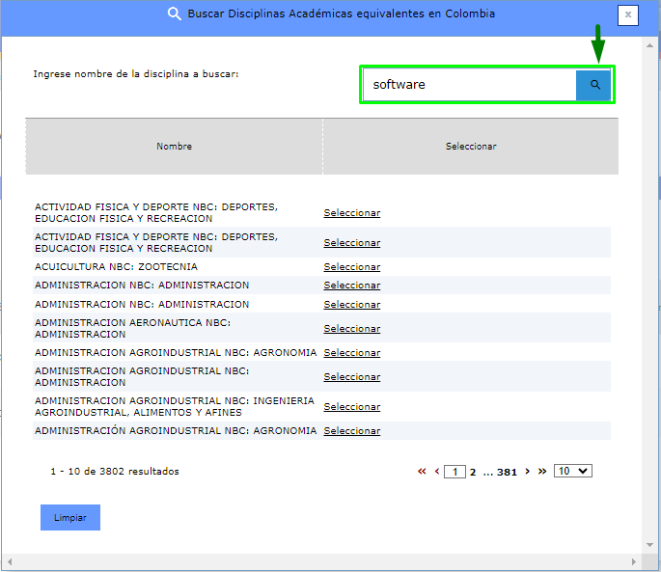Select page 2 in pagination
661x572 pixels.
point(473,473)
